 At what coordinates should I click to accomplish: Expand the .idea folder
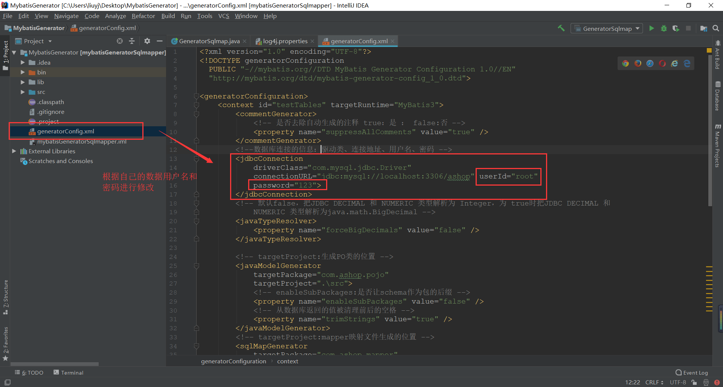(x=23, y=62)
